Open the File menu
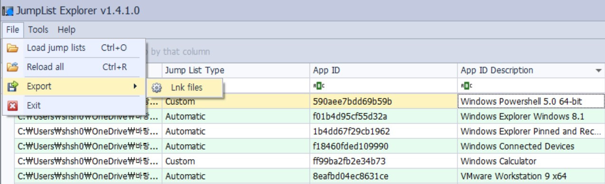 [12, 30]
